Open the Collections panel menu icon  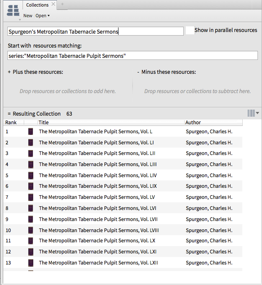click(13, 11)
